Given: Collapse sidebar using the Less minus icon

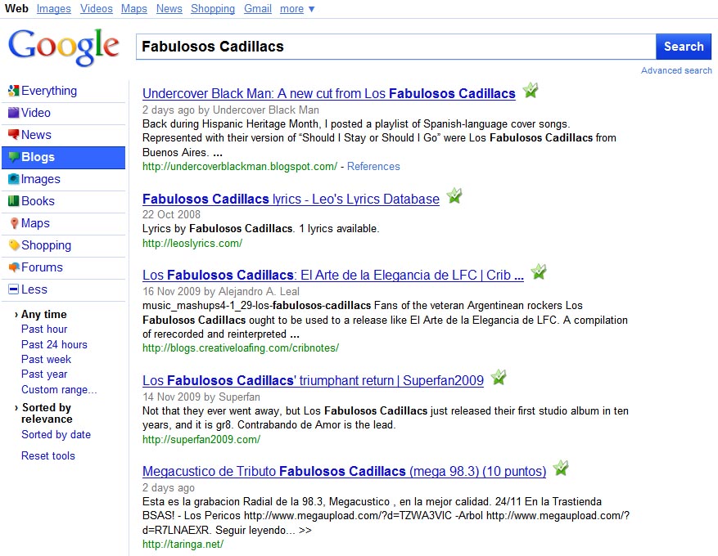Looking at the screenshot, I should coord(14,289).
